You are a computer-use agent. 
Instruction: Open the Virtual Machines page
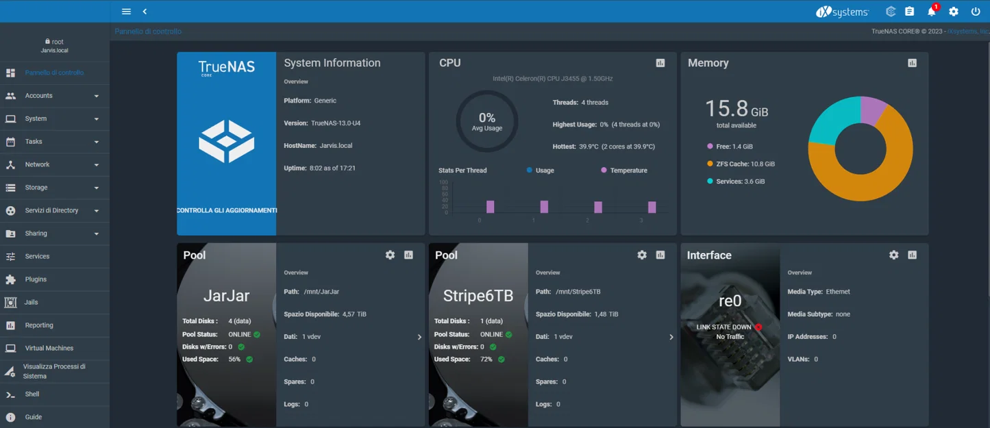click(x=55, y=348)
